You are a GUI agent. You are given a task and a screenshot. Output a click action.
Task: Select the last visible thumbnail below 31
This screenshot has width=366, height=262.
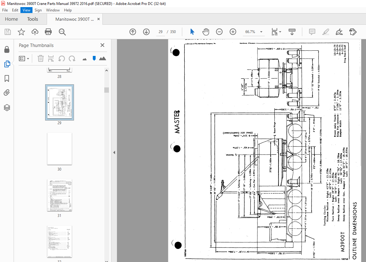coord(59,241)
